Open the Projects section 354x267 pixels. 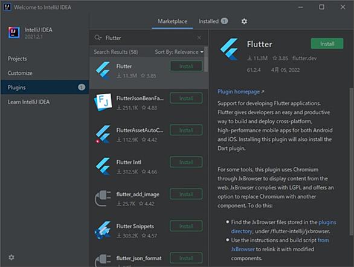[45, 59]
